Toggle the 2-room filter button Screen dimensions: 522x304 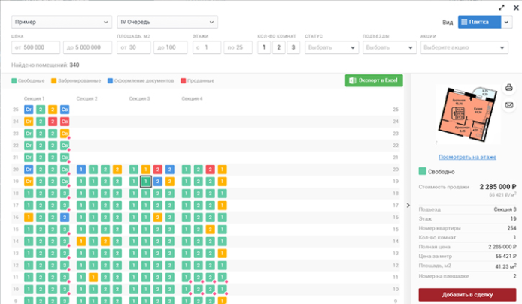click(x=278, y=47)
